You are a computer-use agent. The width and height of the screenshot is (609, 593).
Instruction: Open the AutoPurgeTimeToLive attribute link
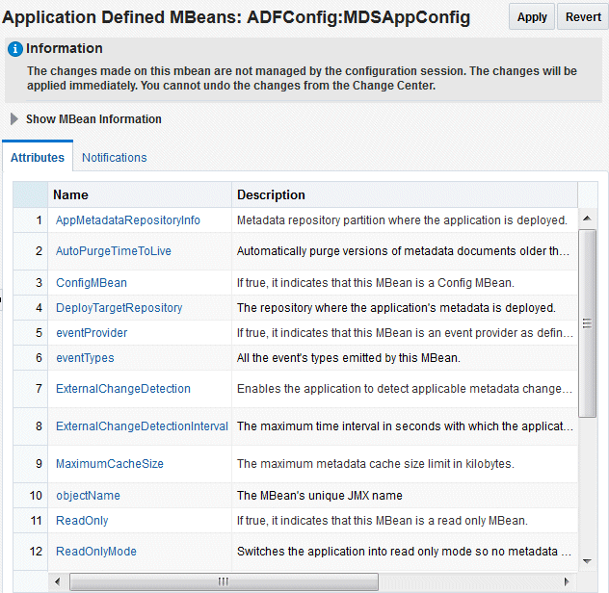click(114, 250)
